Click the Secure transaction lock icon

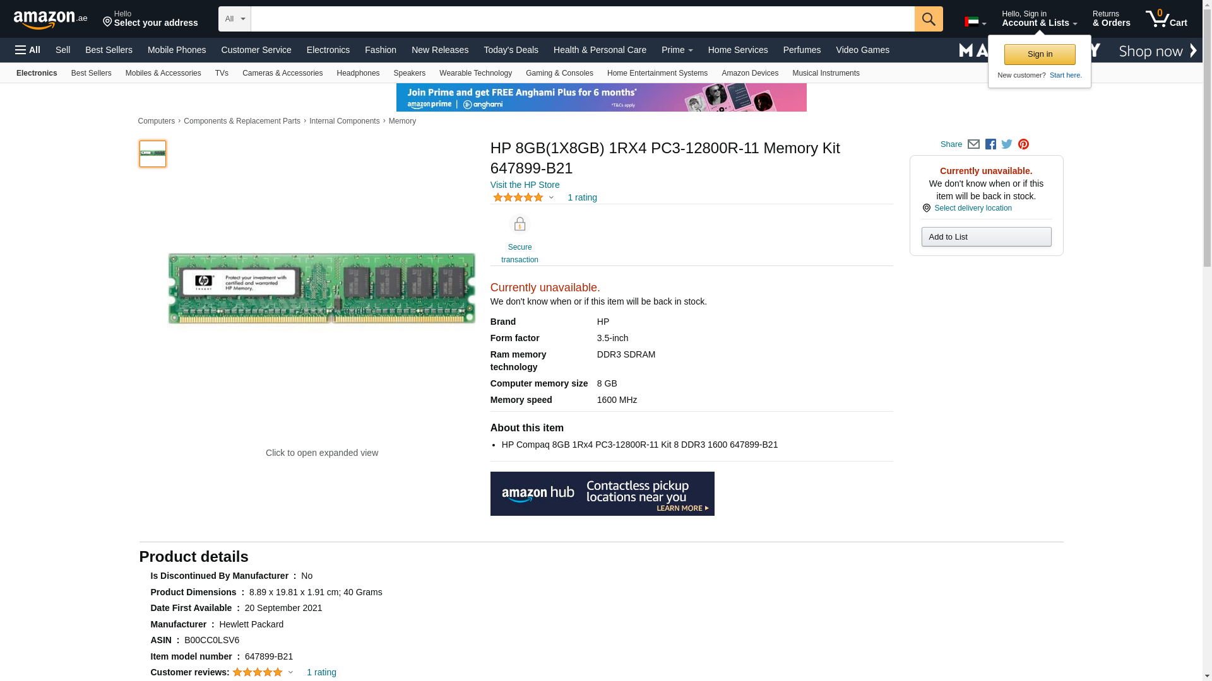click(x=520, y=224)
